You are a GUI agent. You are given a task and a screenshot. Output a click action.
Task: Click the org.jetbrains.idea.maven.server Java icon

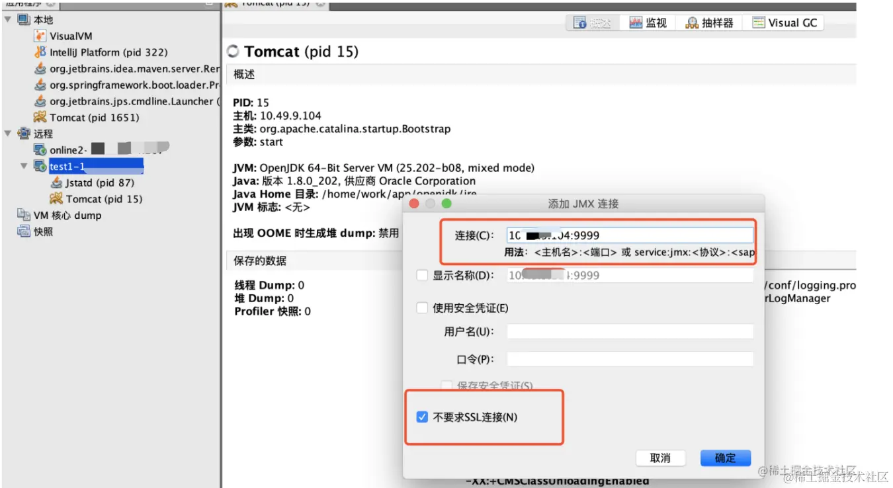tap(40, 68)
